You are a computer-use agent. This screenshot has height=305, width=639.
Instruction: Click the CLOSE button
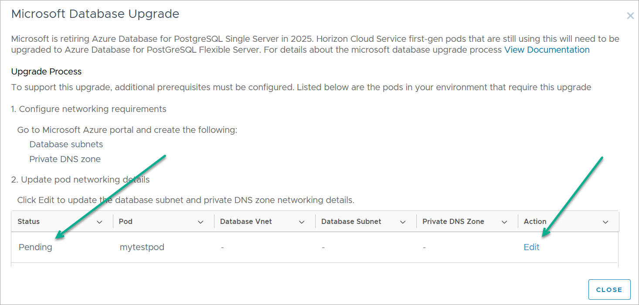[x=609, y=290]
